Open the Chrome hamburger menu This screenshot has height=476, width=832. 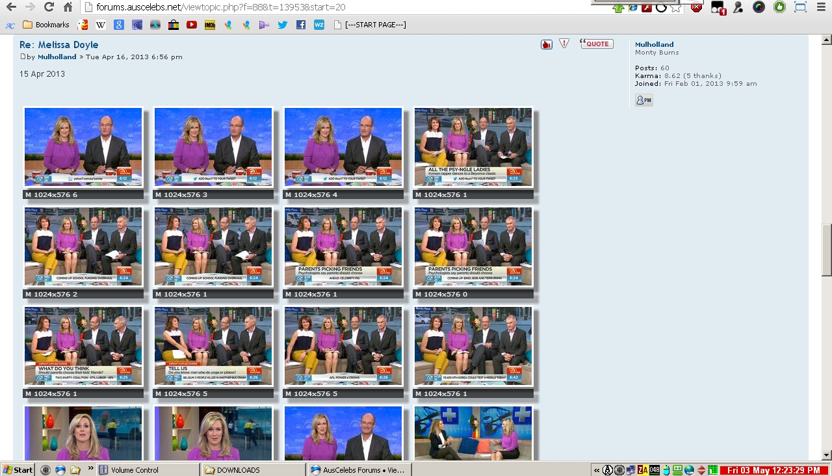pyautogui.click(x=820, y=7)
